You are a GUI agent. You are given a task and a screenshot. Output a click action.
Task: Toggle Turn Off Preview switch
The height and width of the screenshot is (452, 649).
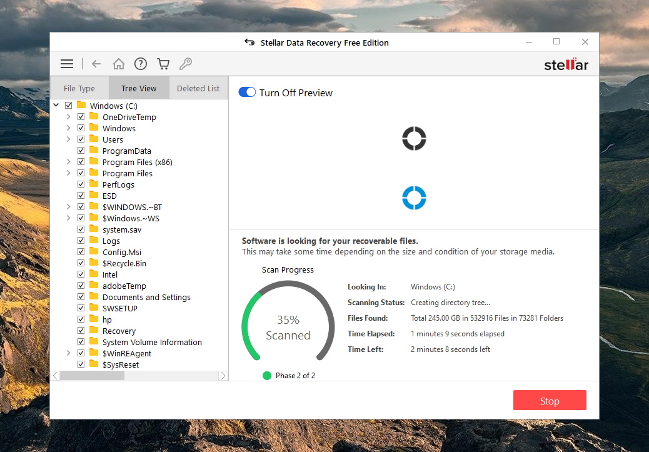[247, 93]
